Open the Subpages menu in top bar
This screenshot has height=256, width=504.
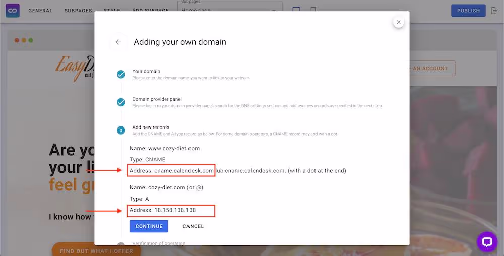click(78, 11)
